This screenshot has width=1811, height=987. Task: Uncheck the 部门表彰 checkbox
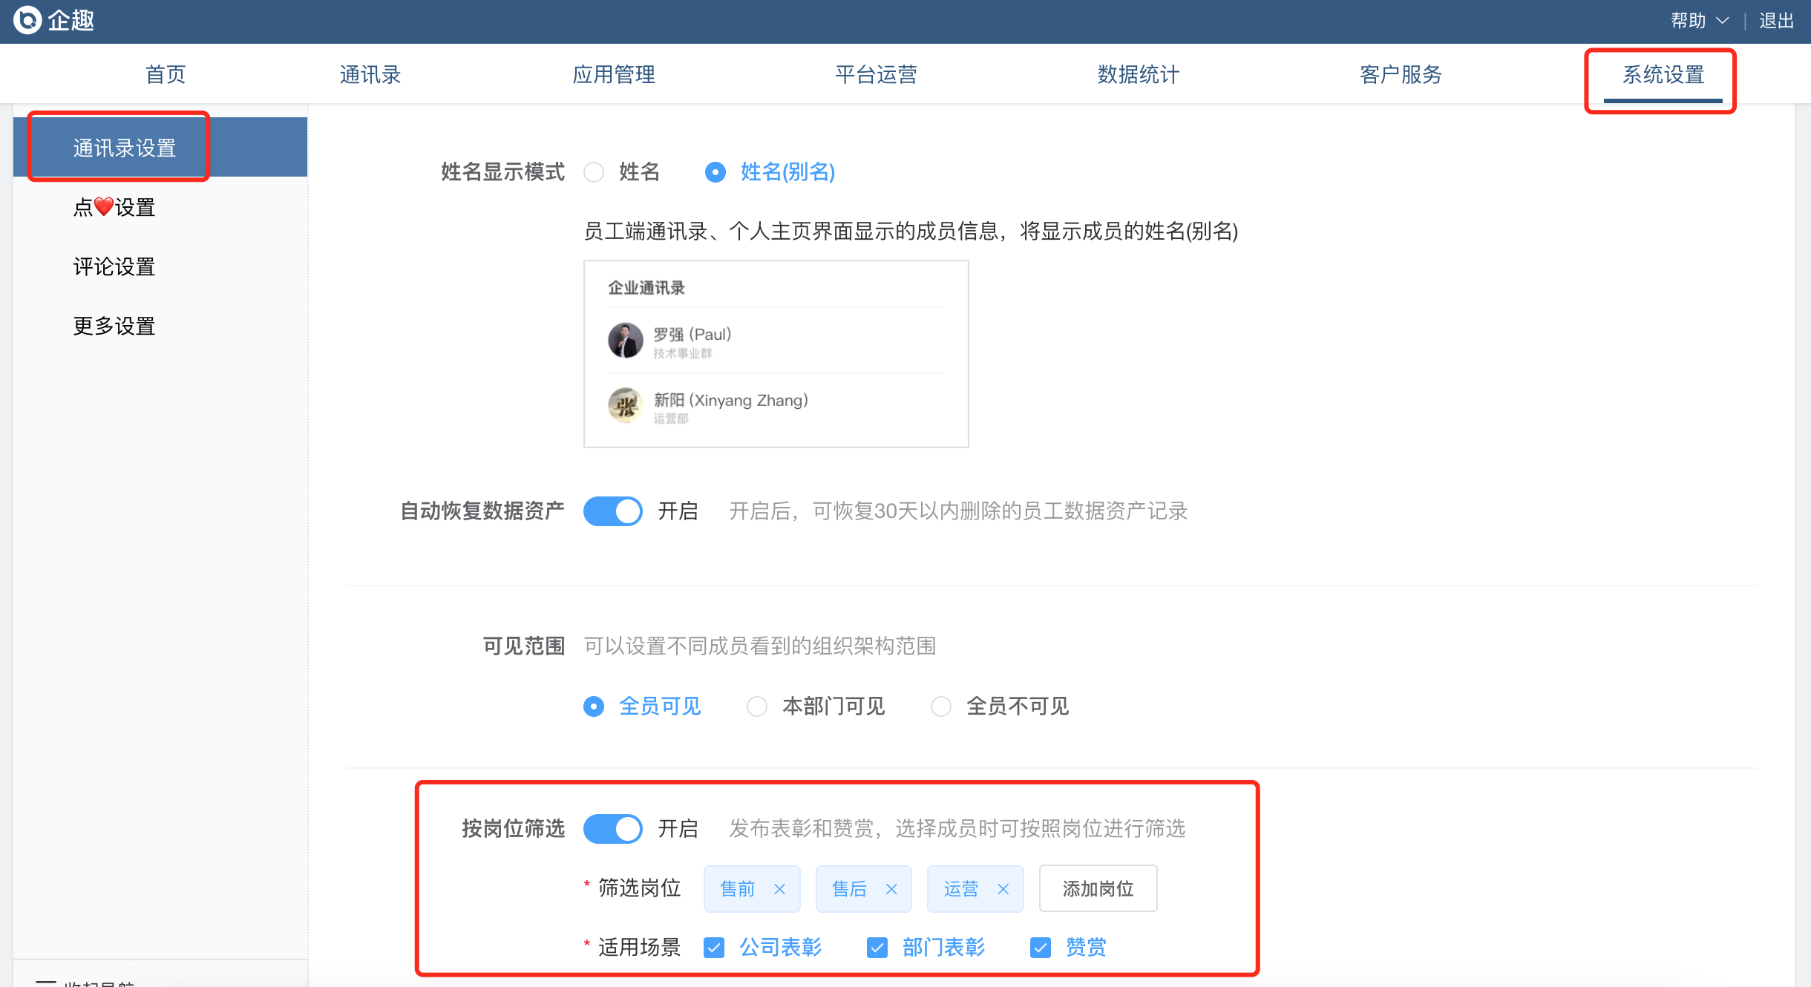point(877,948)
